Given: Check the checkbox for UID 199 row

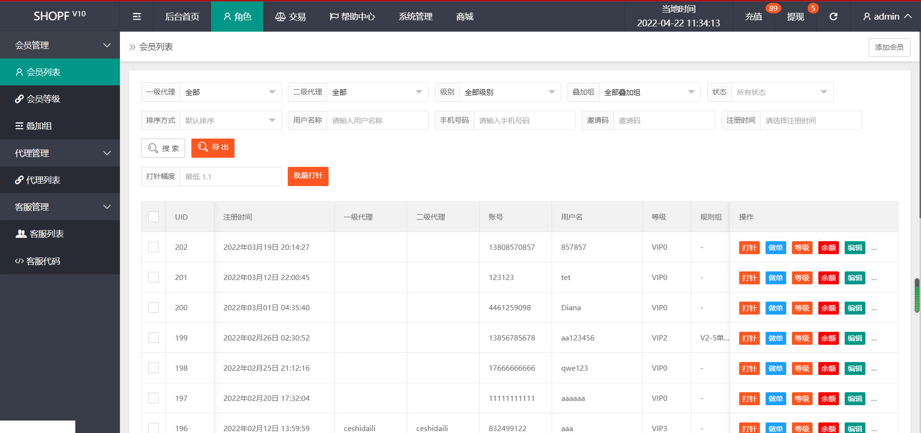Looking at the screenshot, I should (x=153, y=338).
